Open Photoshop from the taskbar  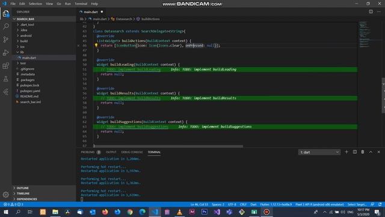point(205,212)
